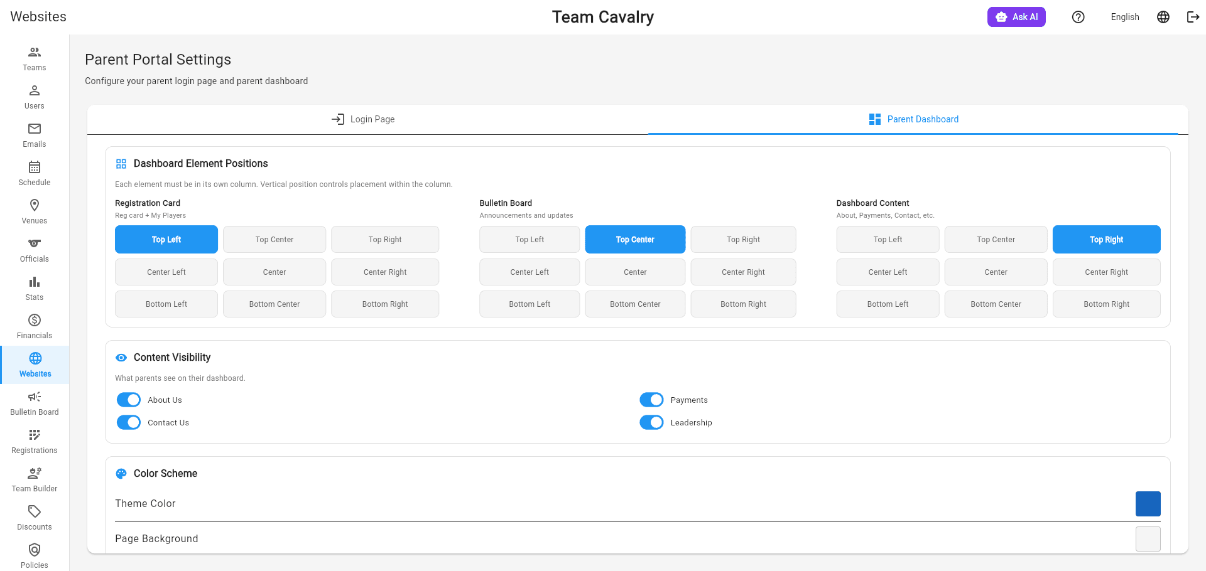The width and height of the screenshot is (1206, 571).
Task: Select Registration Card Top Left button
Action: tap(166, 240)
